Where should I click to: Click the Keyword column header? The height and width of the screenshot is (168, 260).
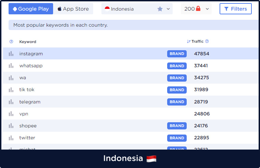tap(28, 42)
